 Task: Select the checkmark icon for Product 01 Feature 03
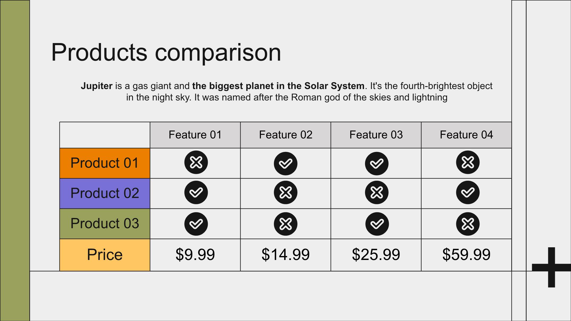377,164
